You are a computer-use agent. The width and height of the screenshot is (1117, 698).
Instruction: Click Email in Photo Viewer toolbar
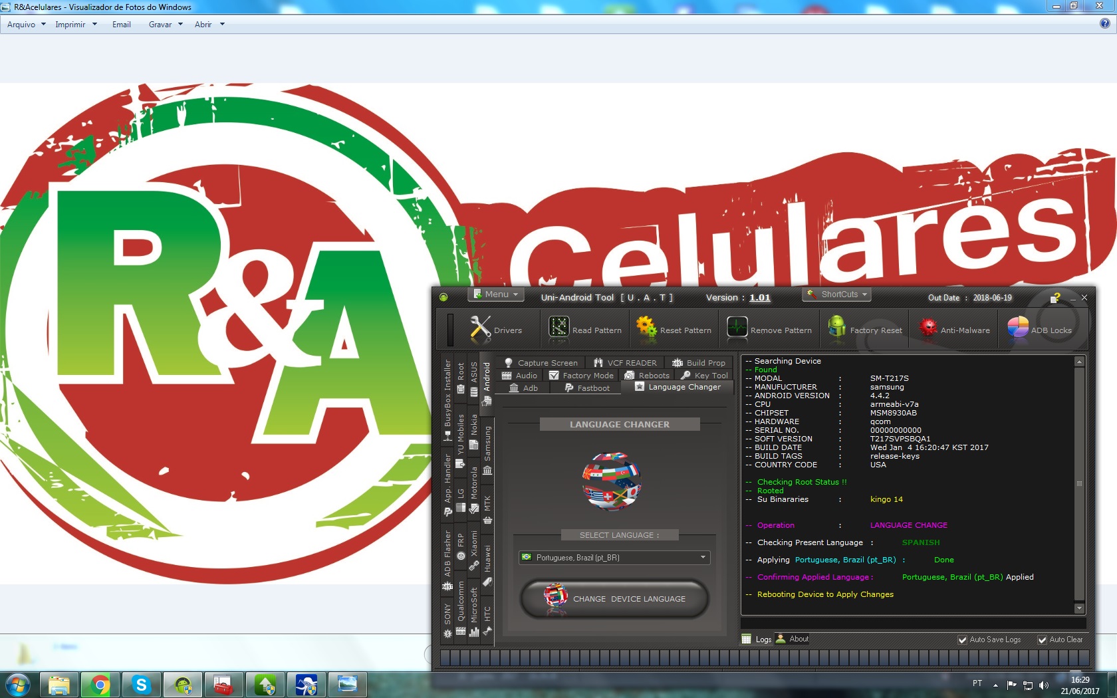point(122,25)
